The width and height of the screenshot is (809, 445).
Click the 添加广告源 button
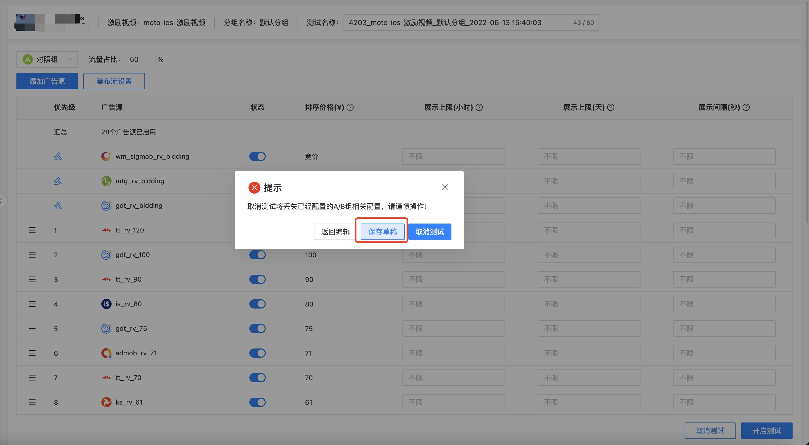click(47, 81)
